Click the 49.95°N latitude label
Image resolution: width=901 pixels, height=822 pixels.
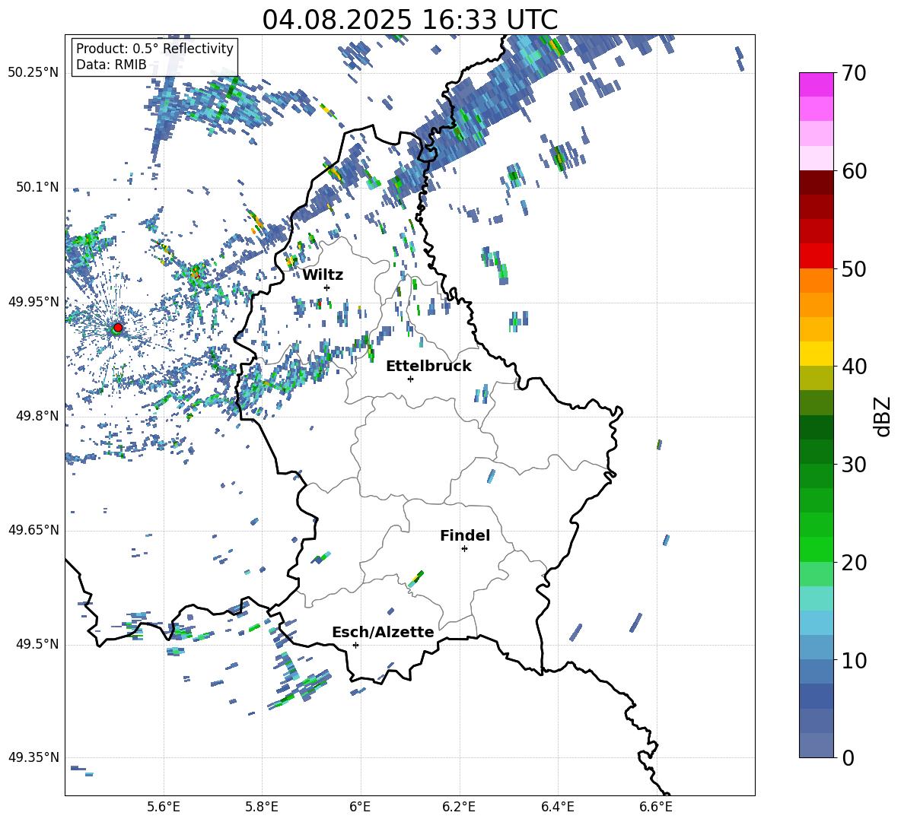(x=33, y=302)
